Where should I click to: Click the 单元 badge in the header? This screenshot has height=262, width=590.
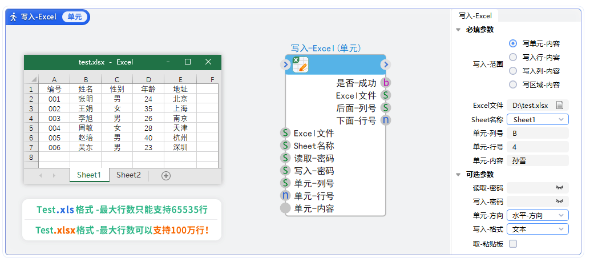pos(75,17)
